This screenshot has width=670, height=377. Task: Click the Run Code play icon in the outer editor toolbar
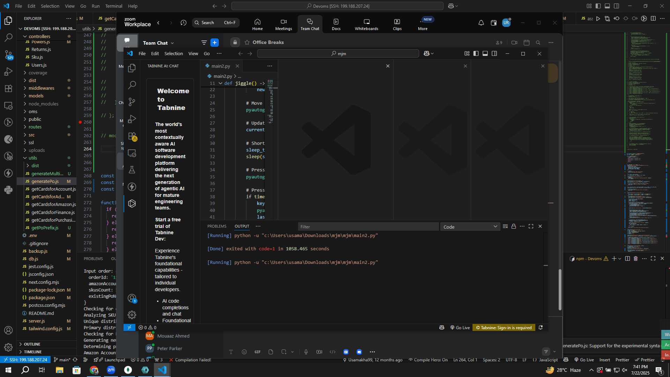(598, 19)
